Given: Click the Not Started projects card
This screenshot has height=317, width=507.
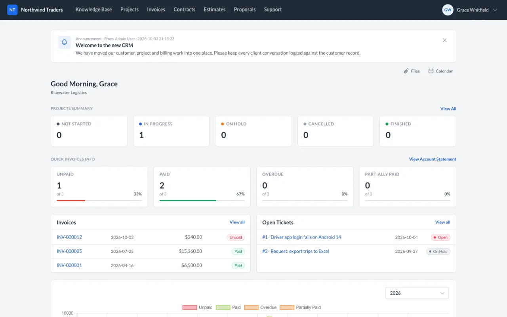Looking at the screenshot, I should click(x=89, y=131).
